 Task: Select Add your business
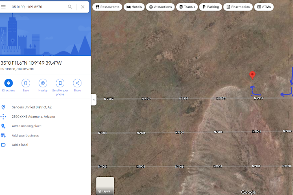(25, 135)
